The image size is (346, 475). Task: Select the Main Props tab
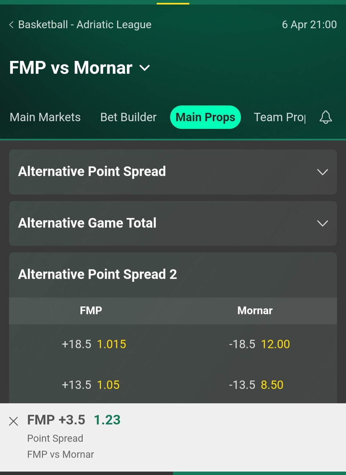(205, 117)
